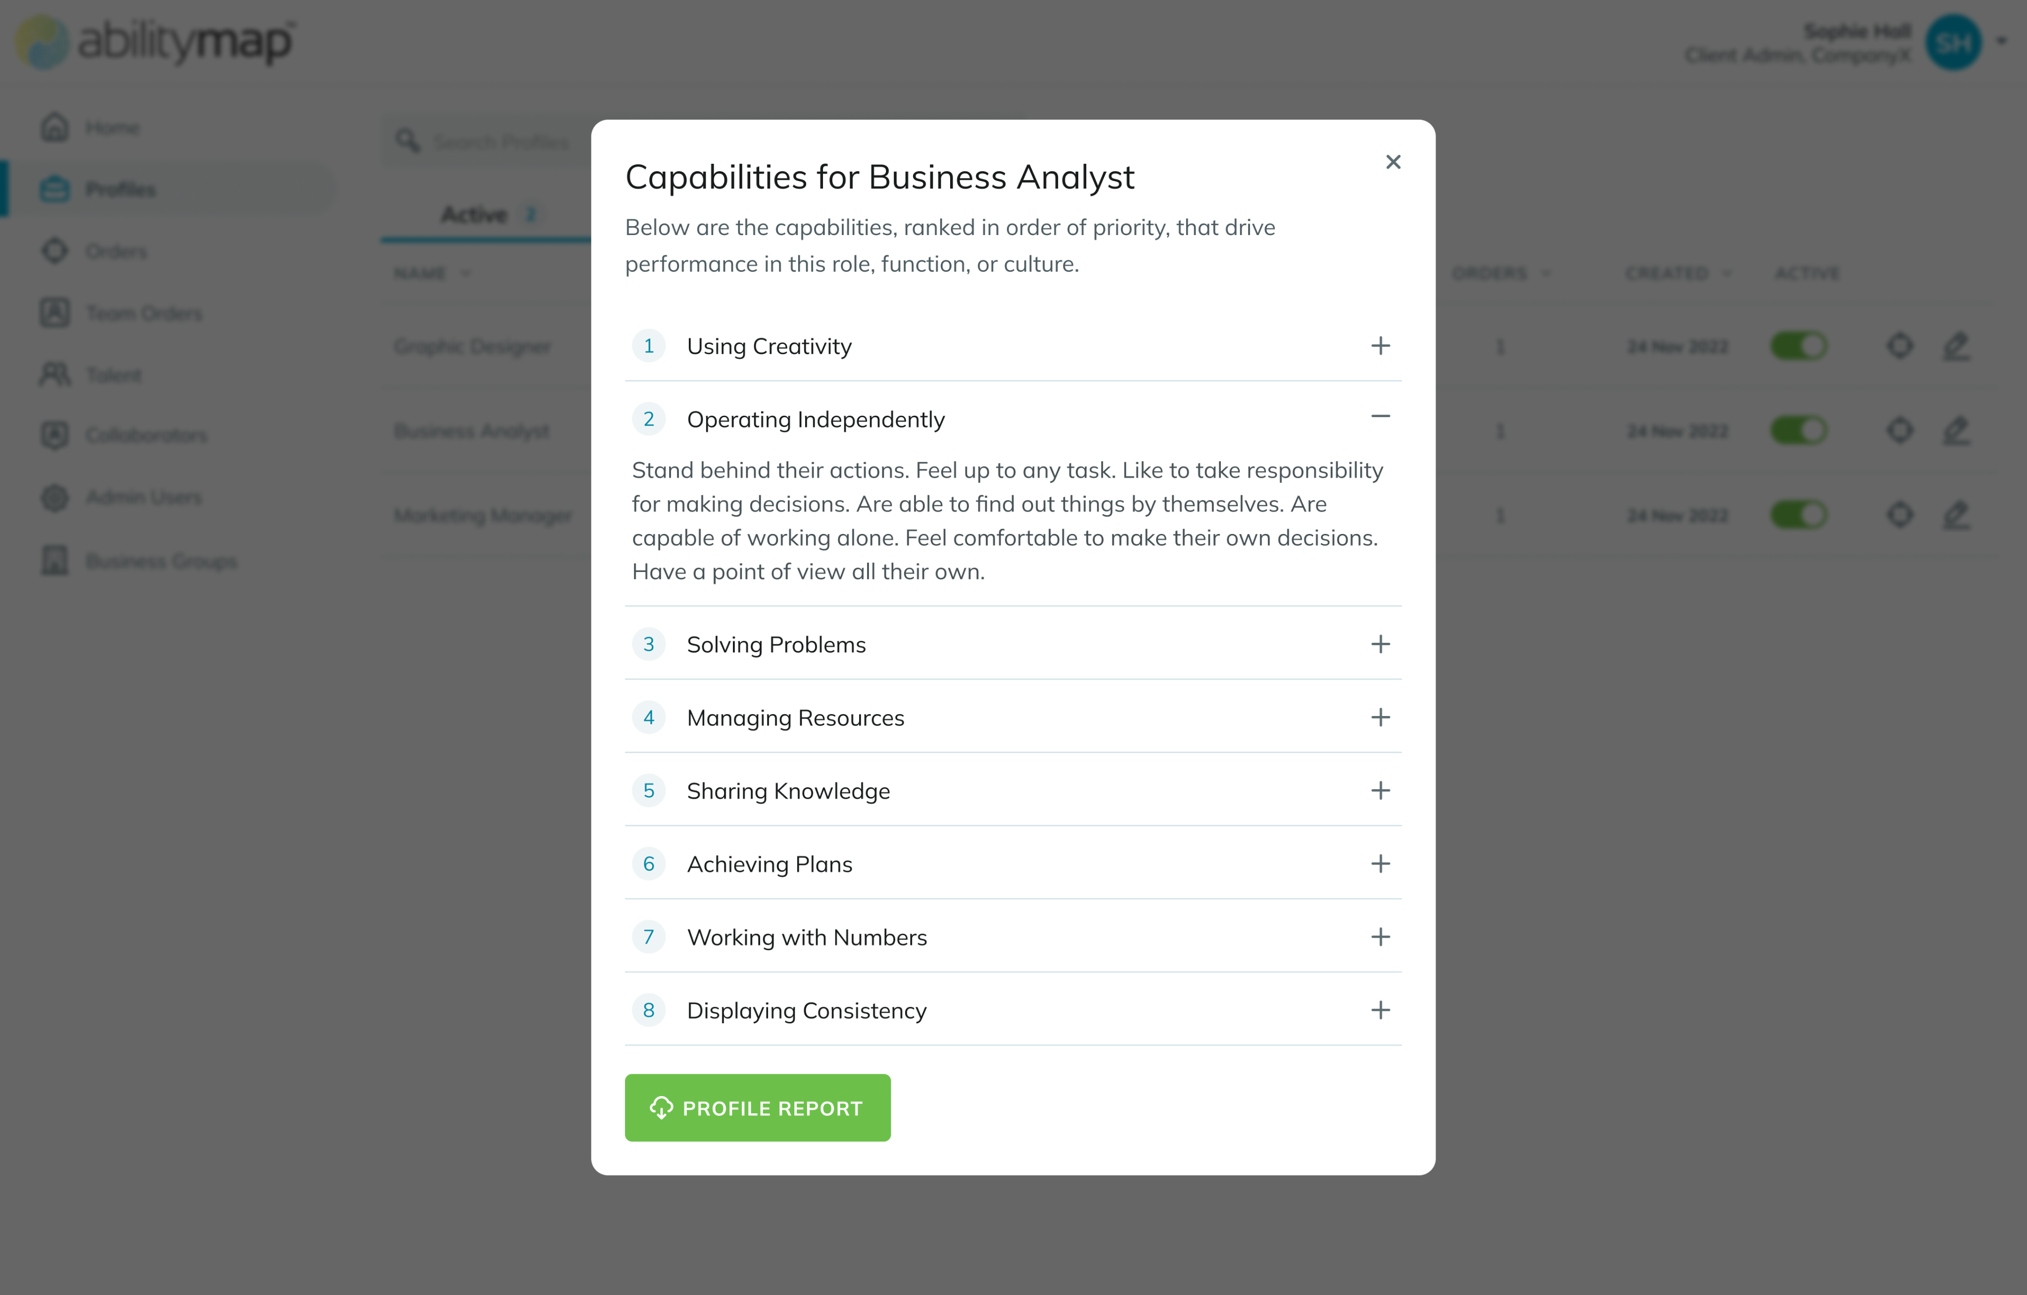2027x1295 pixels.
Task: Open Admin Users gear icon
Action: (x=55, y=497)
